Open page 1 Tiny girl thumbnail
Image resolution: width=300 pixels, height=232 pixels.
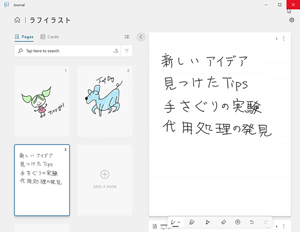point(42,101)
